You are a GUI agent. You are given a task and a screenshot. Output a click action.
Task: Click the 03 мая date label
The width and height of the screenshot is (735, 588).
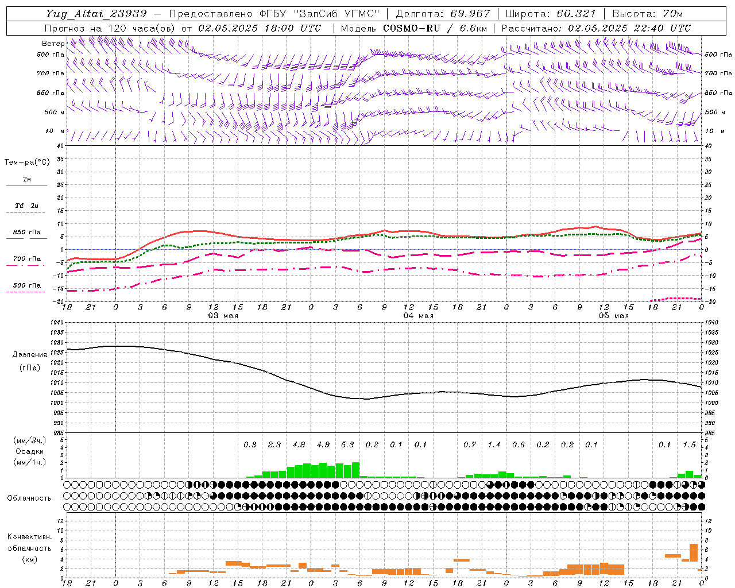coord(223,316)
